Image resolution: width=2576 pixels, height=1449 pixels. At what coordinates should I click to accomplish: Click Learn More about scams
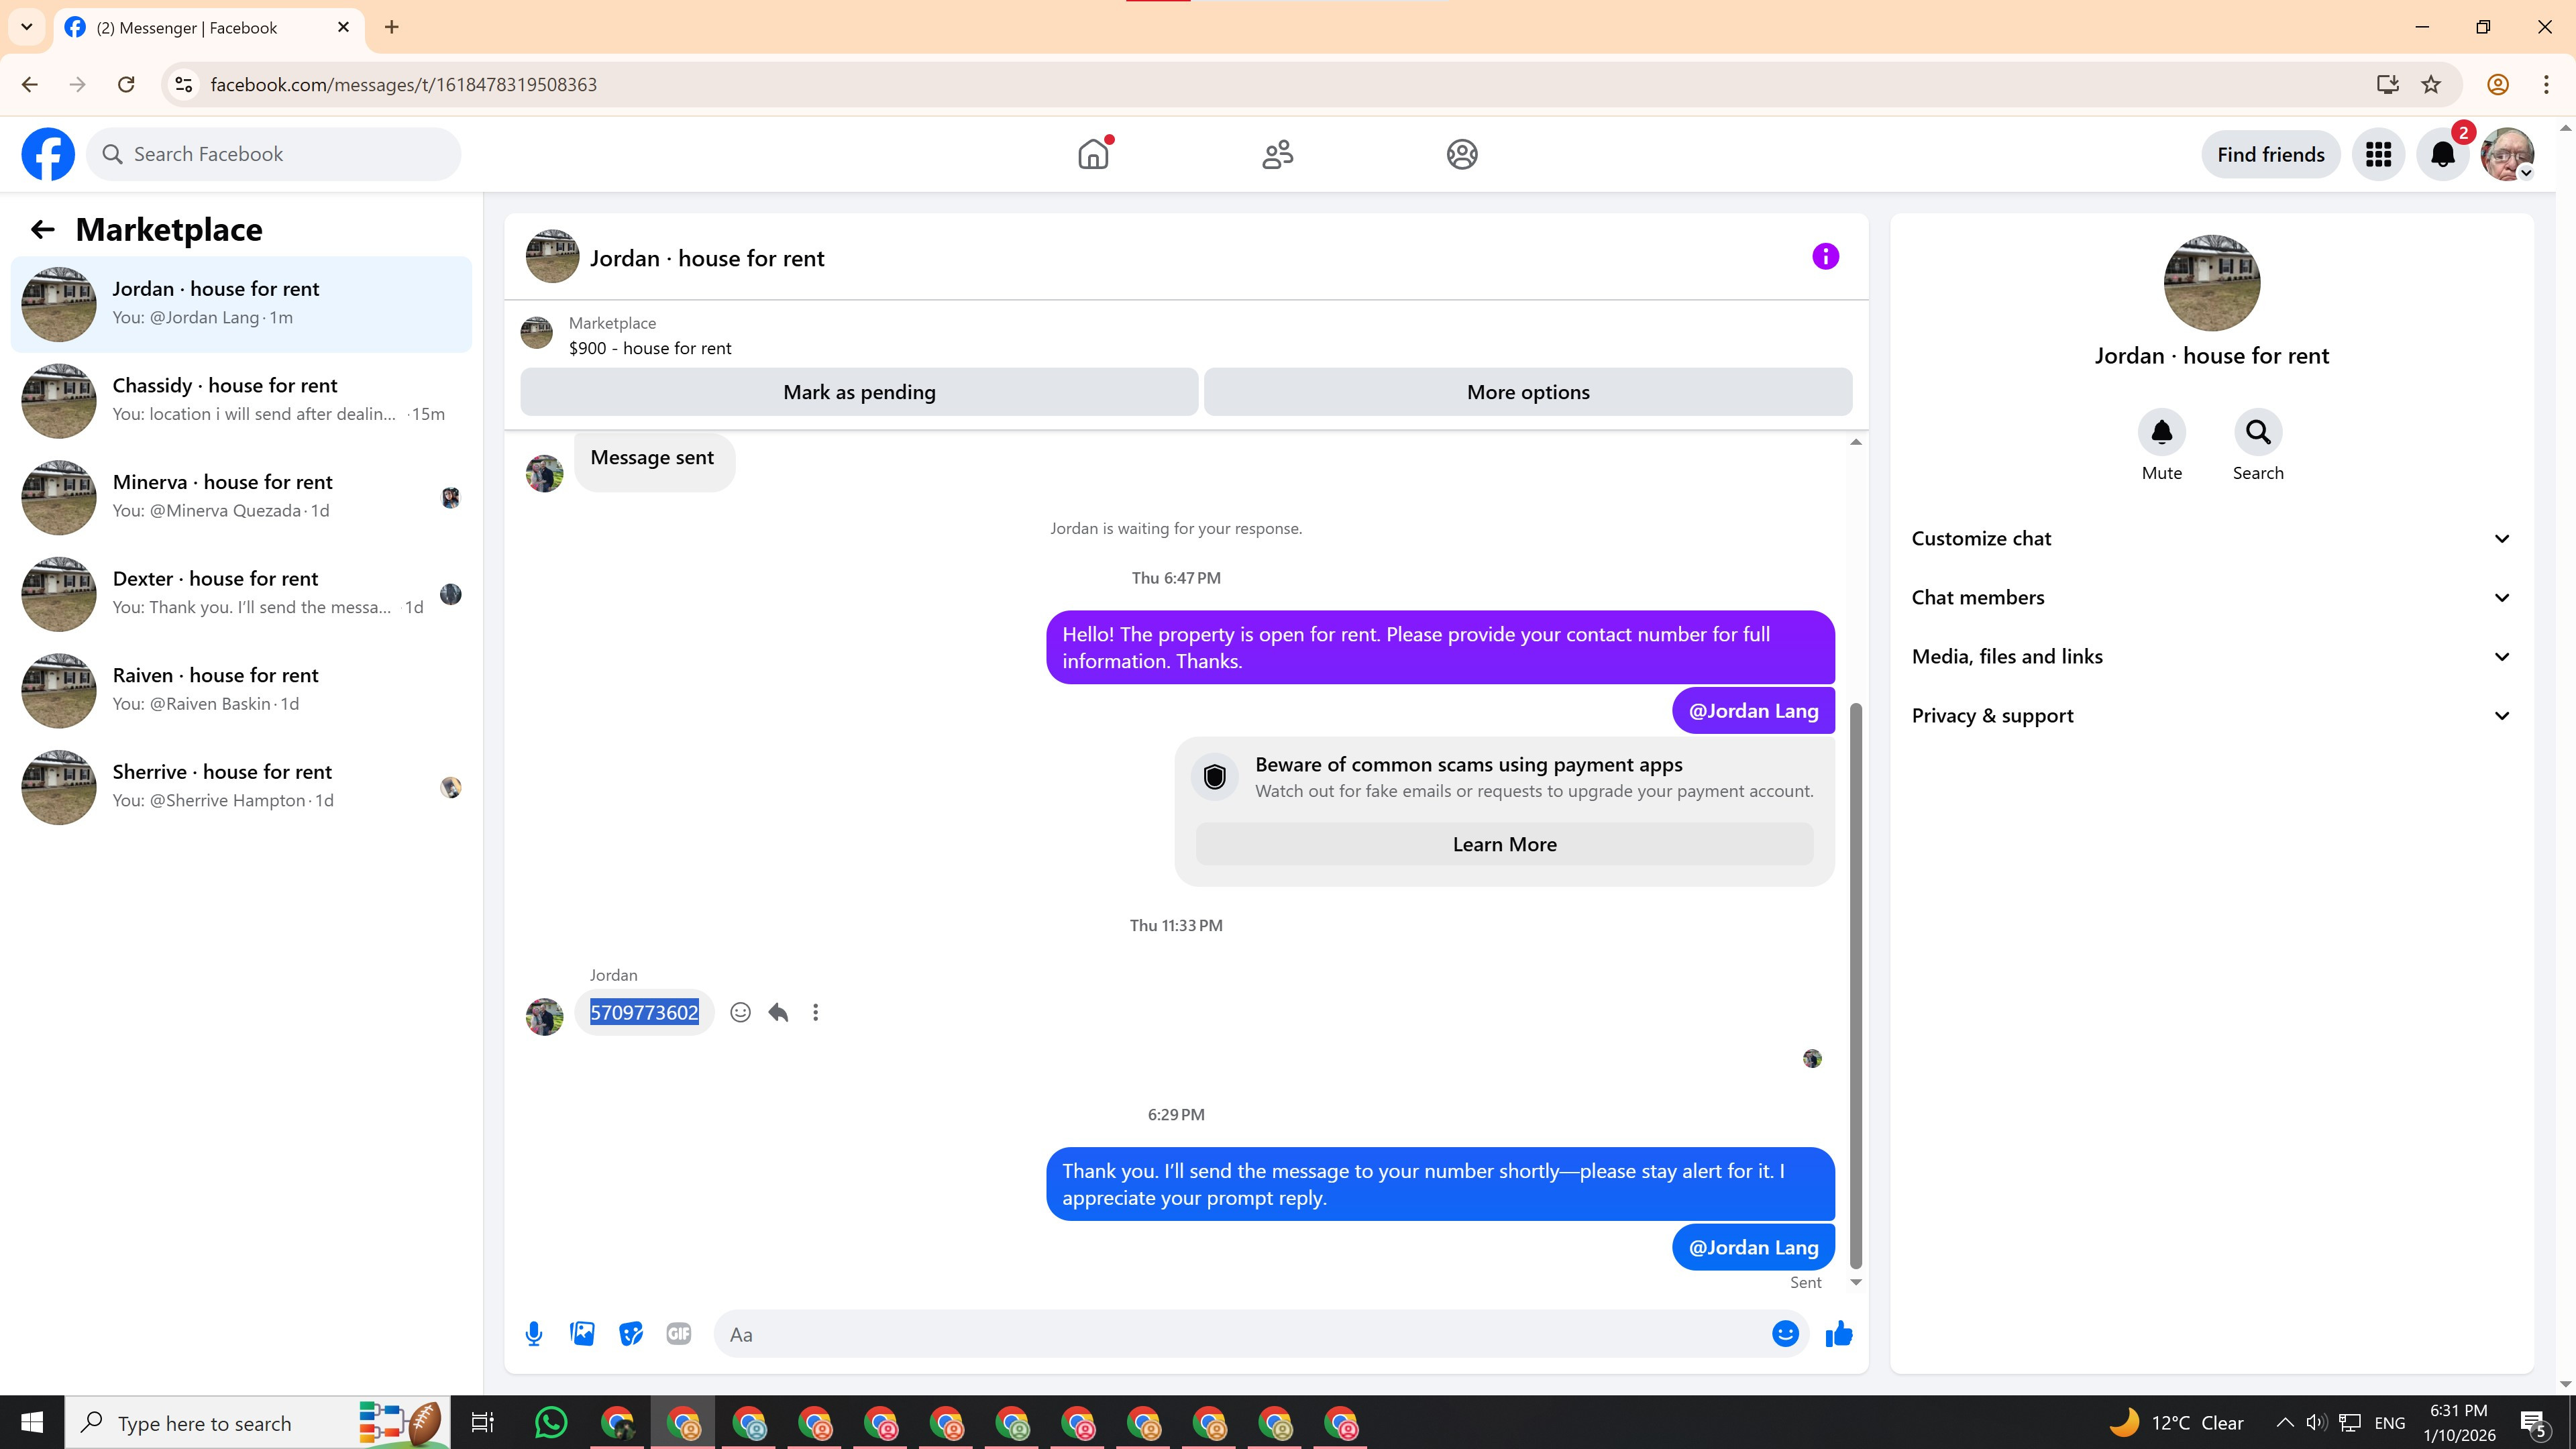click(x=1504, y=845)
